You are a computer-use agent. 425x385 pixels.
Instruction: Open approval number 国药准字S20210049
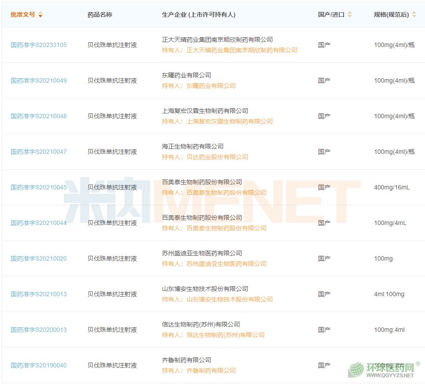click(39, 80)
